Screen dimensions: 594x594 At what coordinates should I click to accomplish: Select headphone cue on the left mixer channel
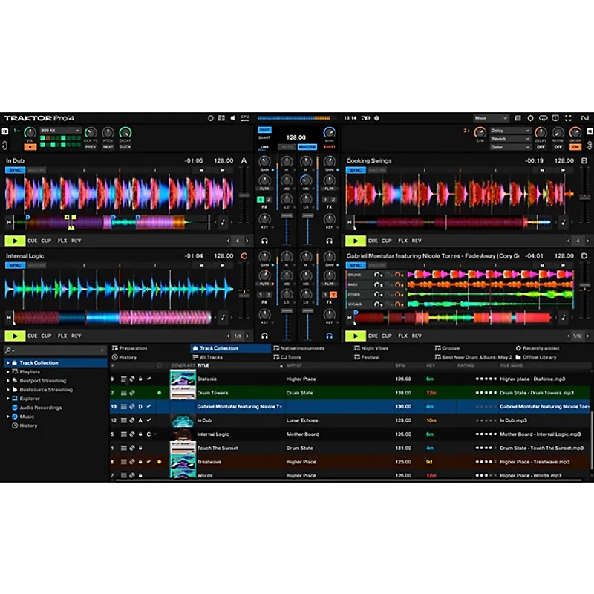(x=264, y=241)
